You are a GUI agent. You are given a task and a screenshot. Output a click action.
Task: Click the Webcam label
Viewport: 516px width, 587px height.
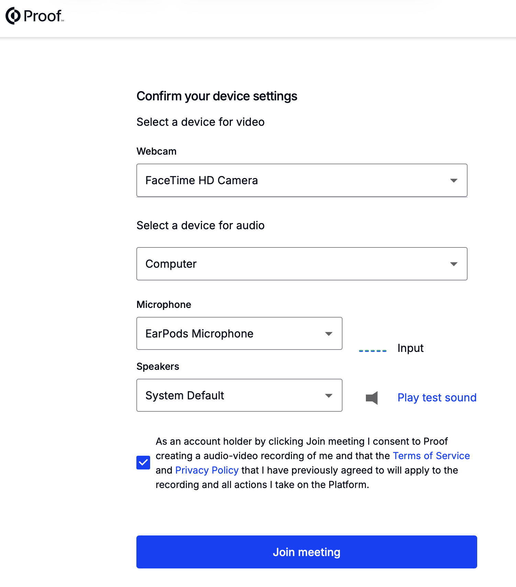[156, 151]
